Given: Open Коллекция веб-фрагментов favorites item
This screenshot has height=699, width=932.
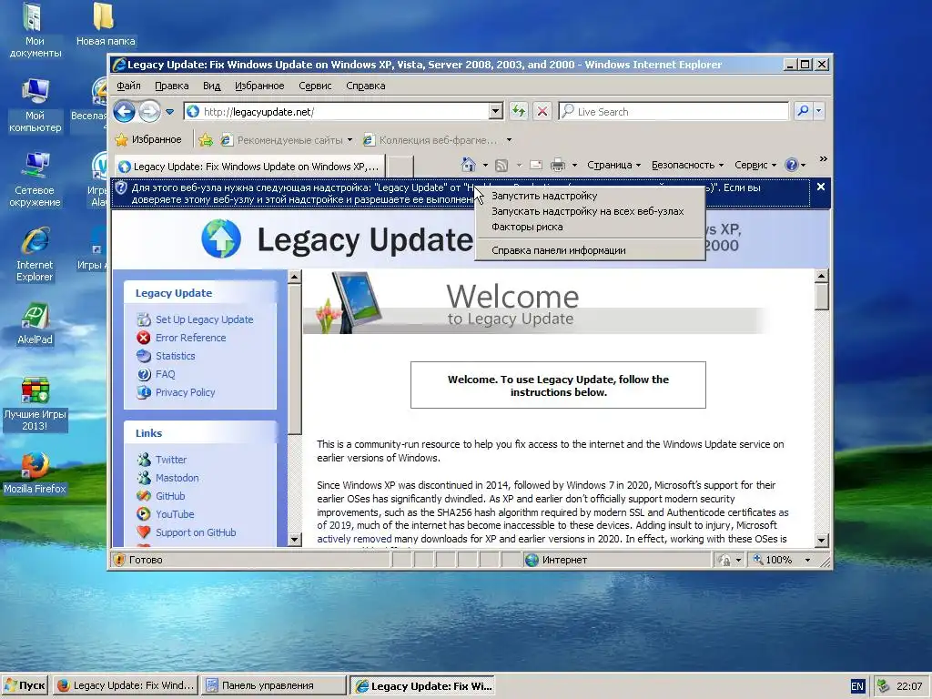Looking at the screenshot, I should pyautogui.click(x=431, y=140).
